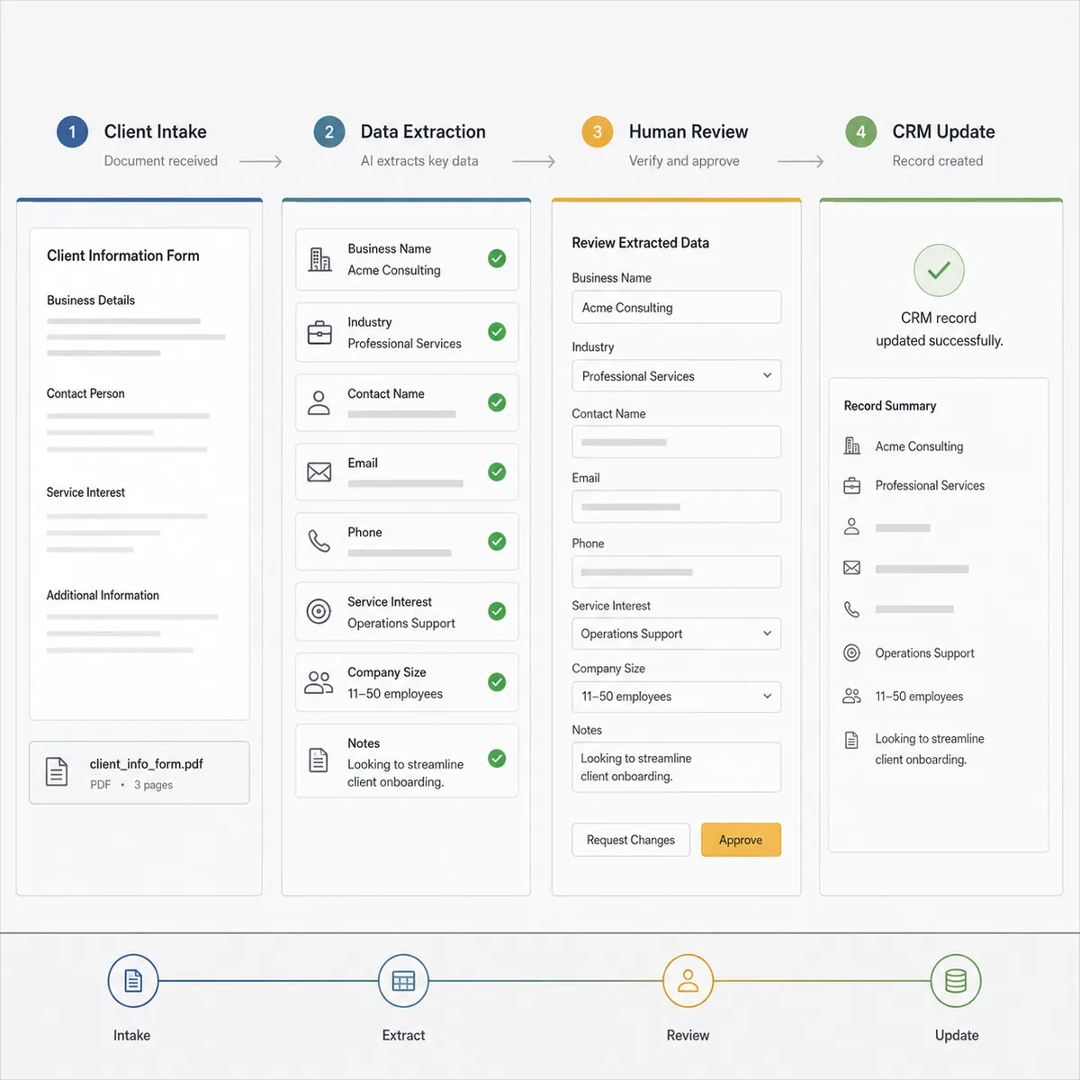Viewport: 1080px width, 1080px height.
Task: Click the large success checkmark above CRM record
Action: 939,270
